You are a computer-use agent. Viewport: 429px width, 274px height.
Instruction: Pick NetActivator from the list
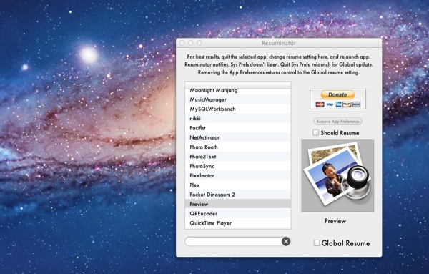pos(238,137)
